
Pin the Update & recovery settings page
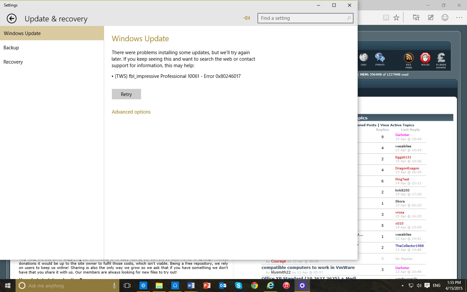(x=247, y=18)
